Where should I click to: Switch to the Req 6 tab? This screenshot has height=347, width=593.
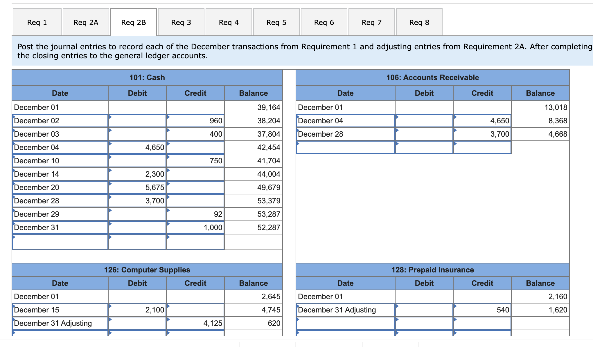point(324,22)
